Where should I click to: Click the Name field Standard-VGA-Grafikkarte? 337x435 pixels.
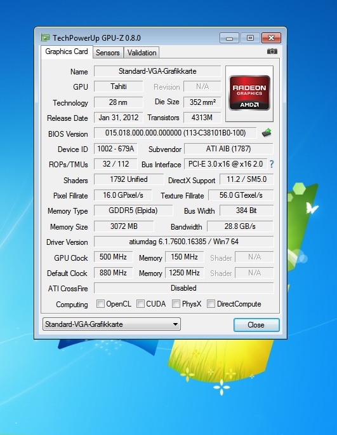point(157,71)
